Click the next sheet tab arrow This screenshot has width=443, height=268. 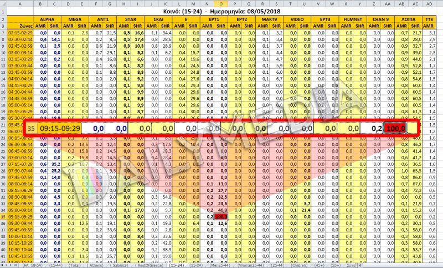tap(11, 265)
